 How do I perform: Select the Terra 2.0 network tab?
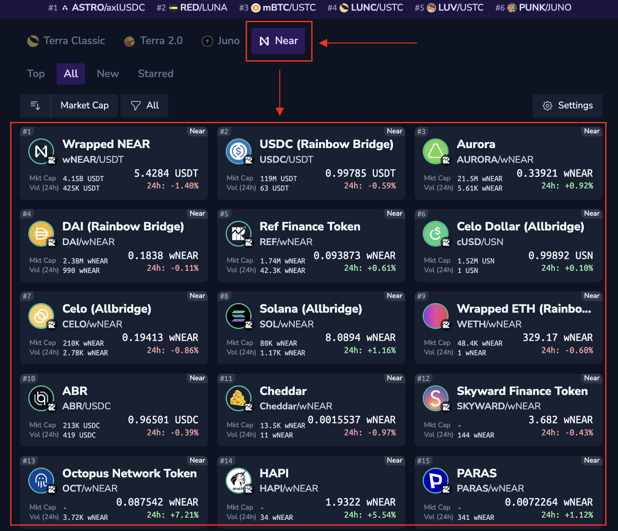click(x=153, y=41)
